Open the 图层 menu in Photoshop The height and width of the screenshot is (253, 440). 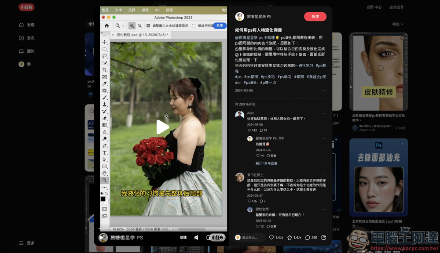click(x=105, y=10)
